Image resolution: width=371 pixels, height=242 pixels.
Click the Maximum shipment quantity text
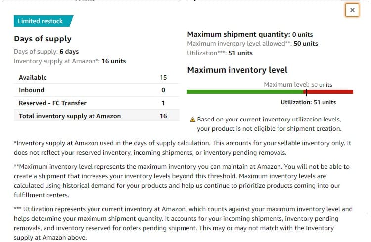(250, 34)
